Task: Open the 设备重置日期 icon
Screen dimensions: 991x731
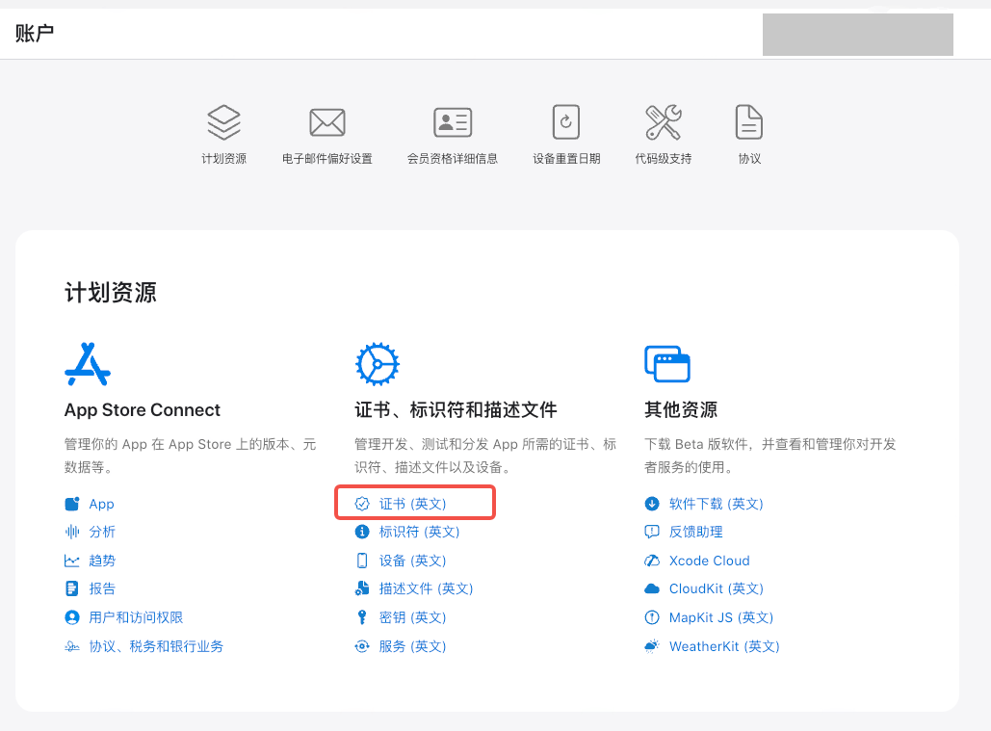Action: [x=566, y=122]
